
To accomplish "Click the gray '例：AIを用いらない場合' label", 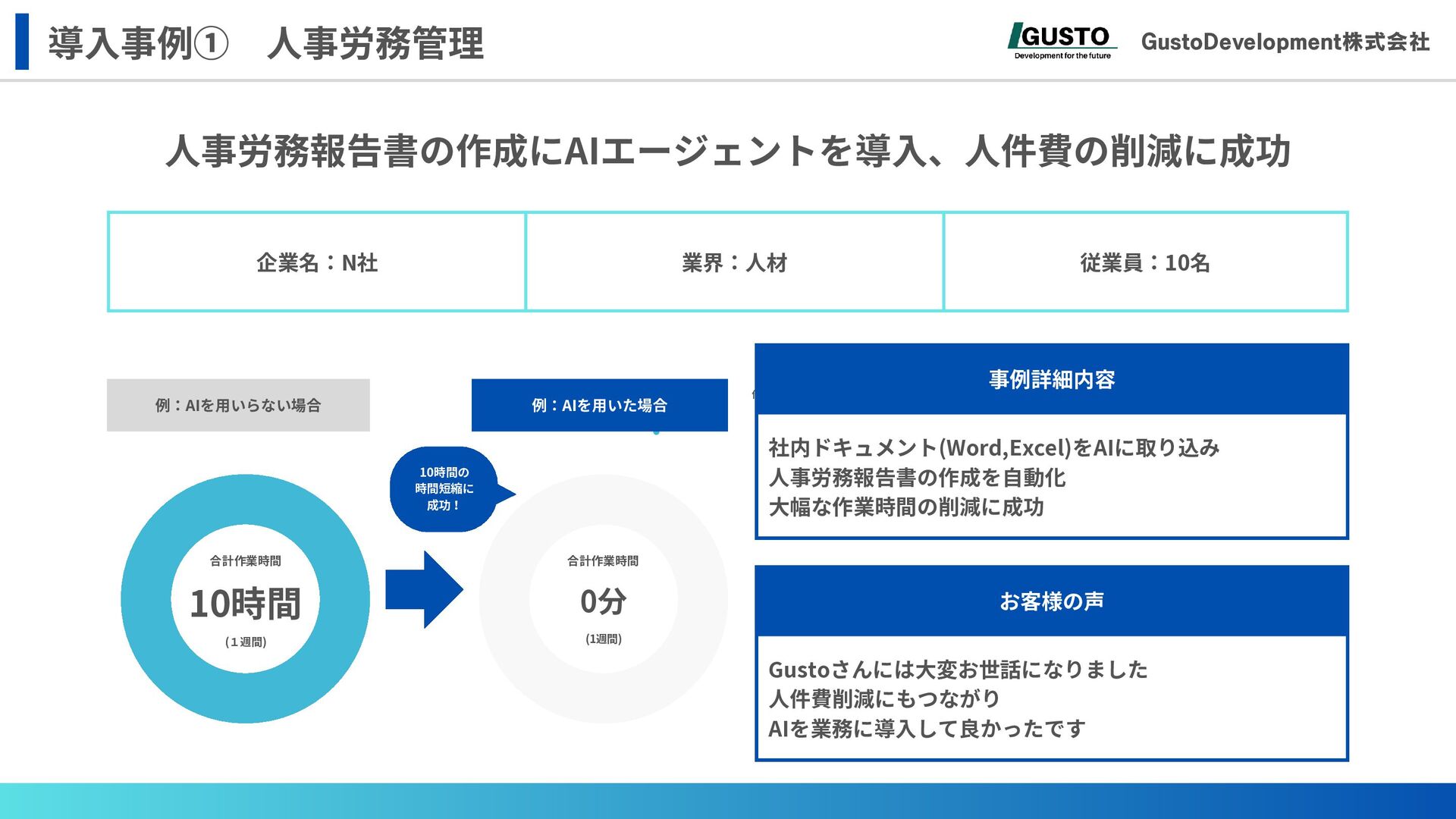I will [x=238, y=405].
